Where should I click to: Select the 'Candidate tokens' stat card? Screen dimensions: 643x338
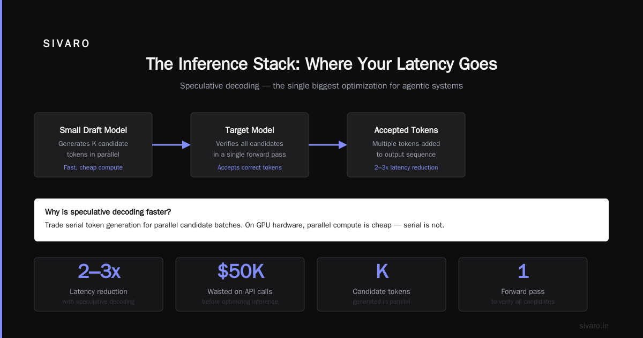click(x=382, y=284)
